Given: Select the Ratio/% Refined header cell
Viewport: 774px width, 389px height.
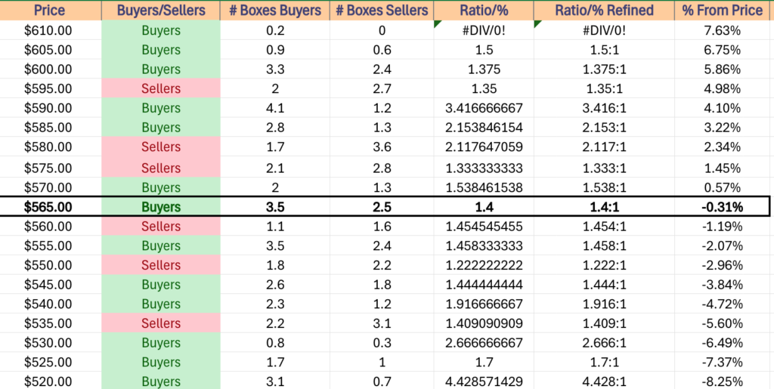Looking at the screenshot, I should 604,11.
